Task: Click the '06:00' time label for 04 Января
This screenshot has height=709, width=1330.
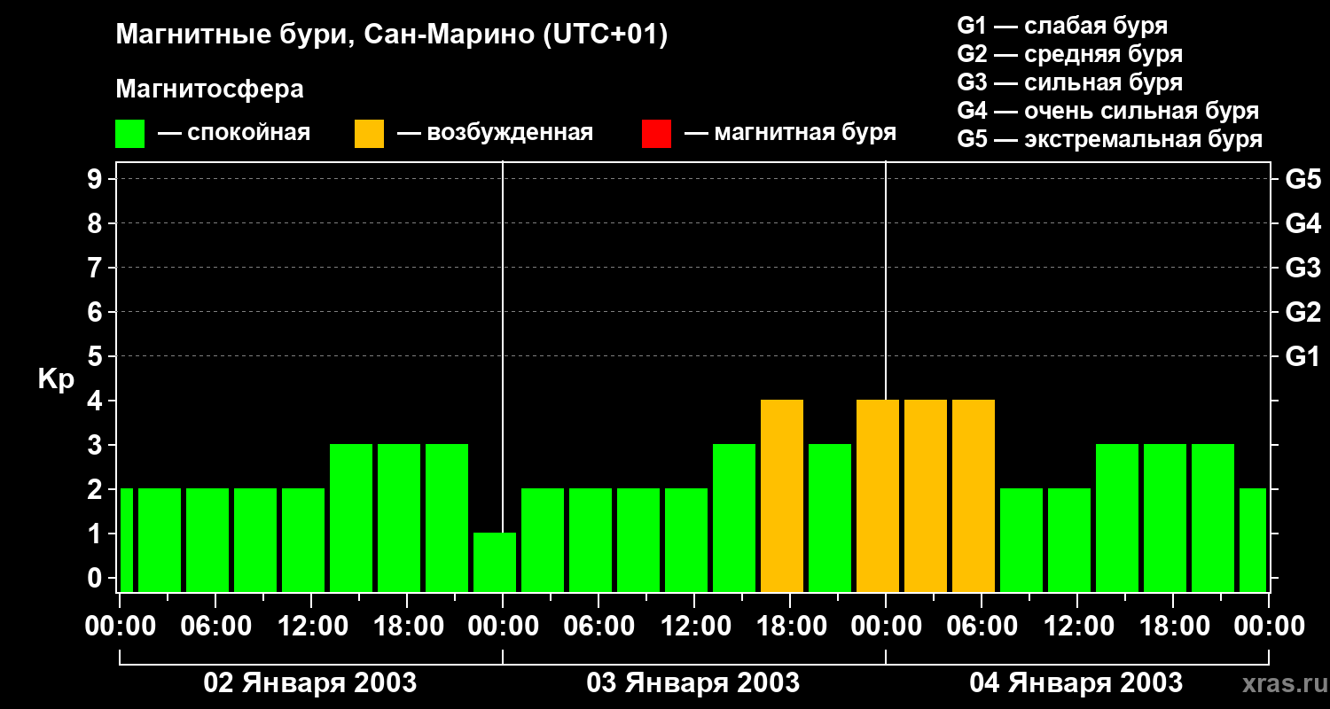Action: point(981,627)
